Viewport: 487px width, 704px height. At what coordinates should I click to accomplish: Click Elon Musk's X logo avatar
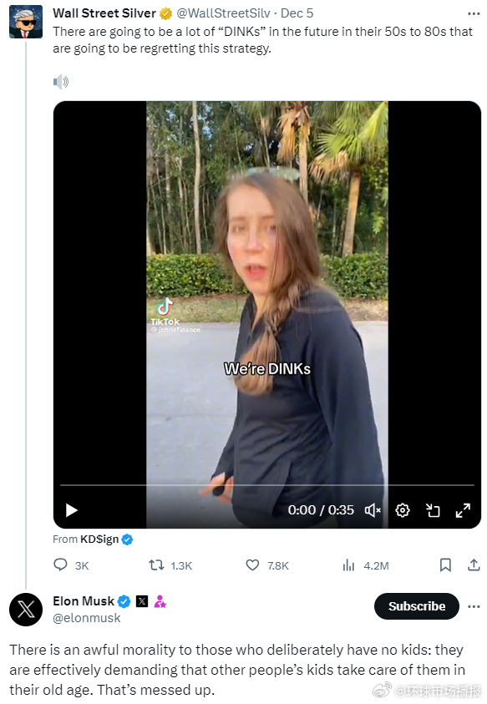point(26,610)
